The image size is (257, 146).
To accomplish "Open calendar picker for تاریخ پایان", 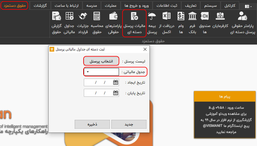I will click(115, 93).
